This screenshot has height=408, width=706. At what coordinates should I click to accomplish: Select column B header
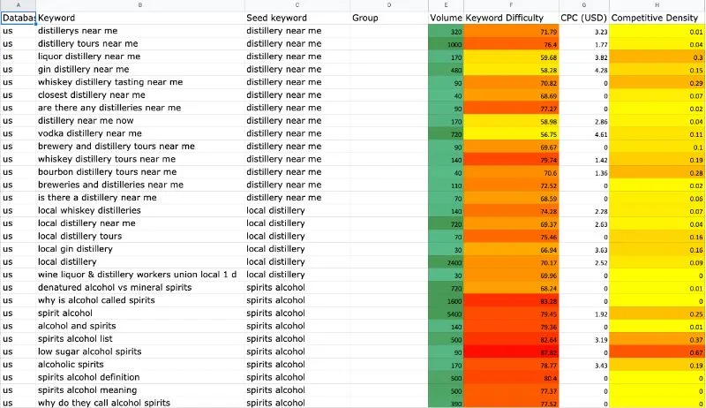tap(140, 5)
